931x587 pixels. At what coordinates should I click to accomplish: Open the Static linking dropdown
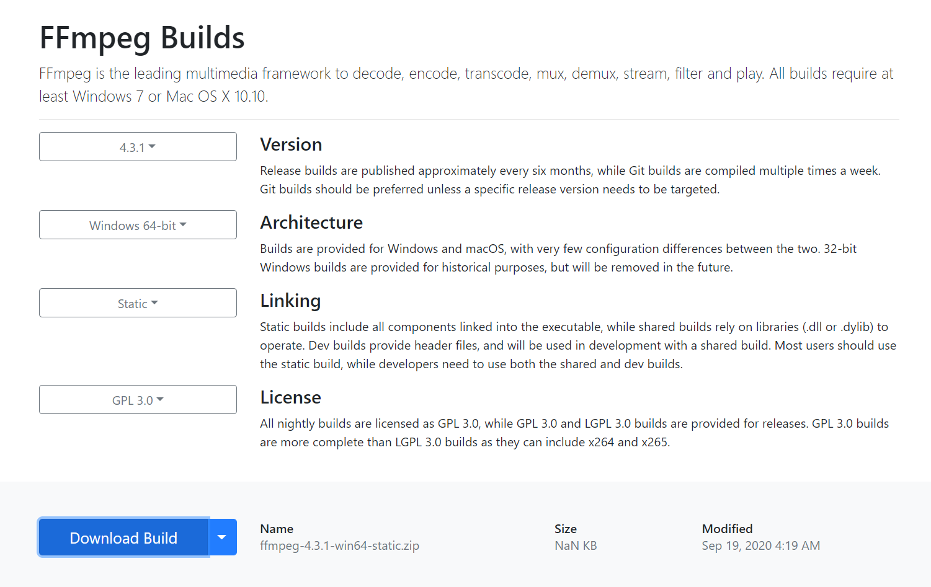tap(138, 303)
